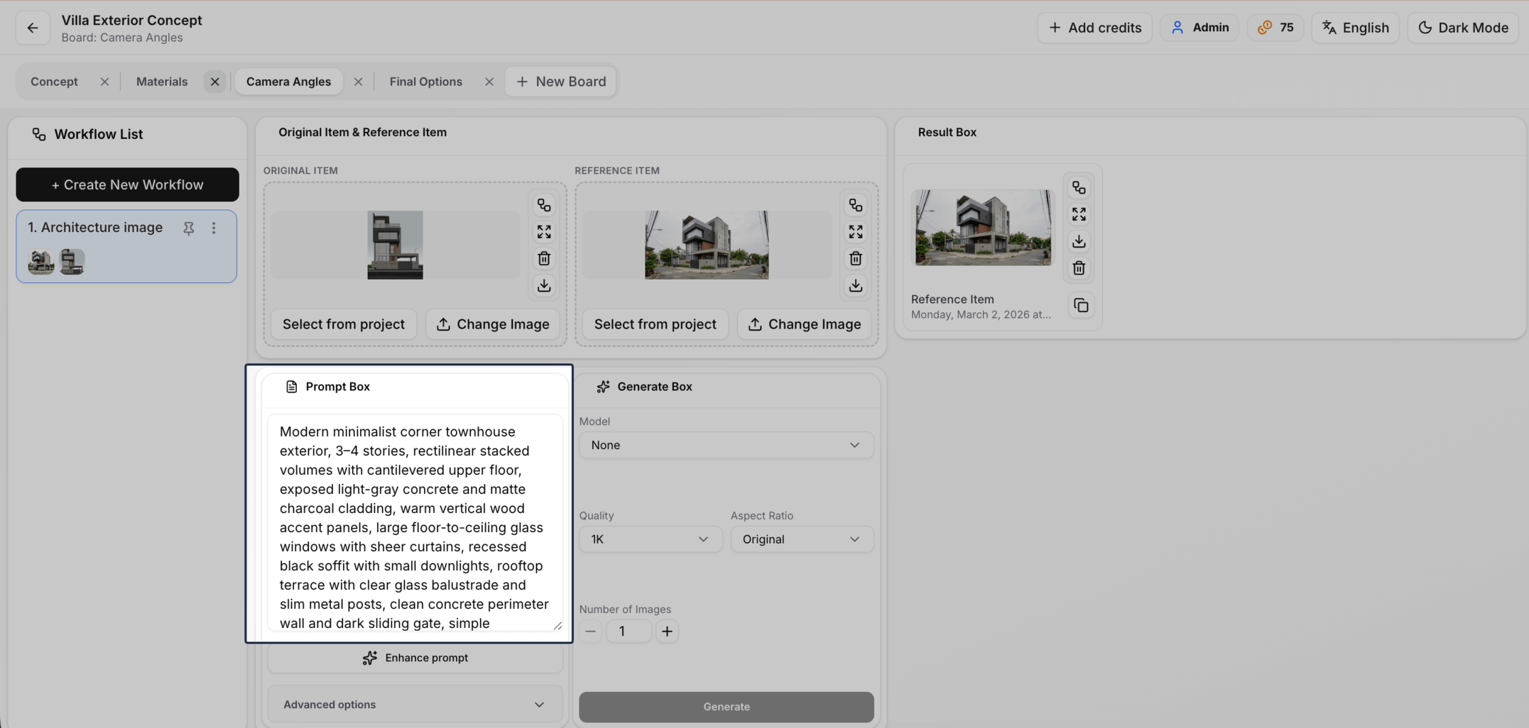Click the back arrow next to Villa Exterior Concept
1529x728 pixels.
point(33,28)
